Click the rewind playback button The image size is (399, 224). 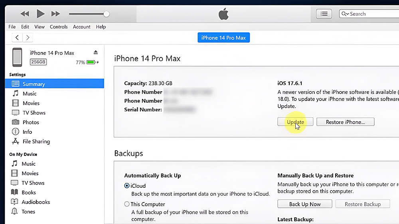point(25,14)
